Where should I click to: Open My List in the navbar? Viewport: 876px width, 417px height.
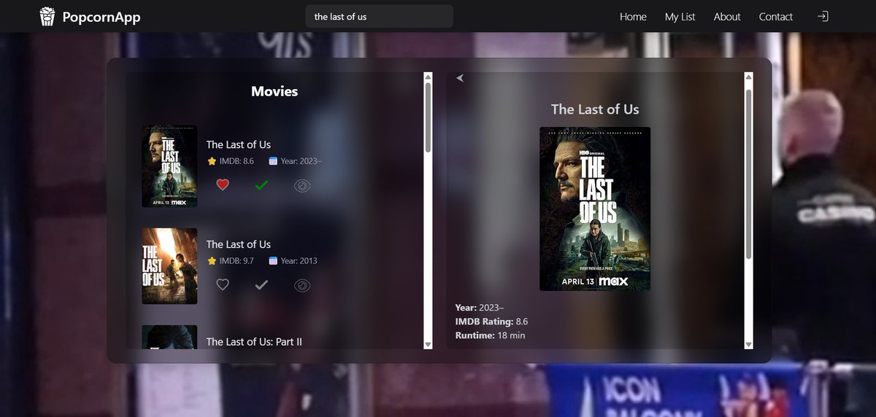tap(680, 17)
